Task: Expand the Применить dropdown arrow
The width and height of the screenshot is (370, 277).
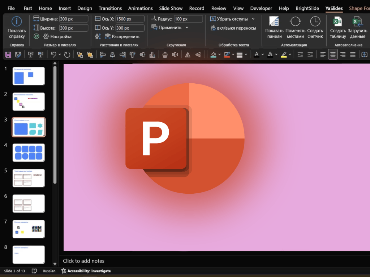Action: pyautogui.click(x=187, y=27)
